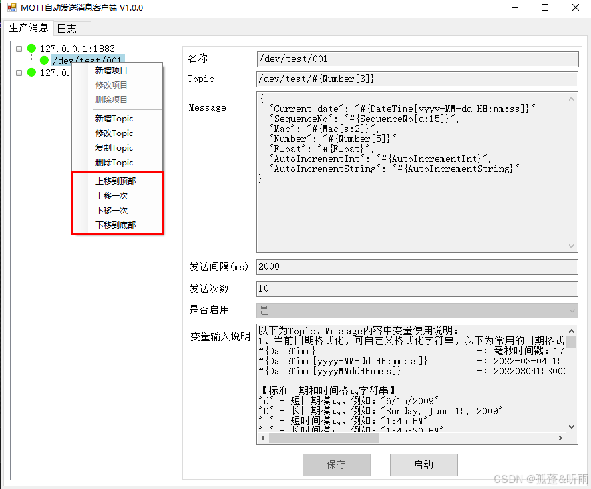Open the 生产消息 tab
The width and height of the screenshot is (591, 489).
point(29,28)
